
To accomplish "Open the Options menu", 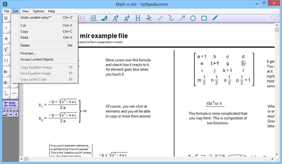I will click(39, 11).
